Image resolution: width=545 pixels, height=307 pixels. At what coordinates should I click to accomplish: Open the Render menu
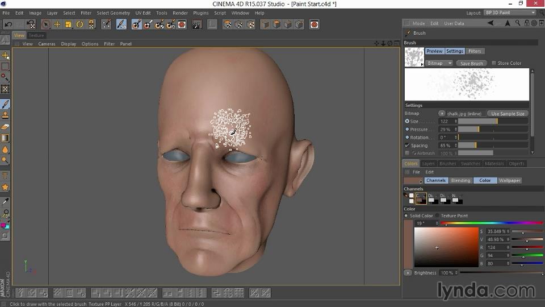[x=180, y=13]
